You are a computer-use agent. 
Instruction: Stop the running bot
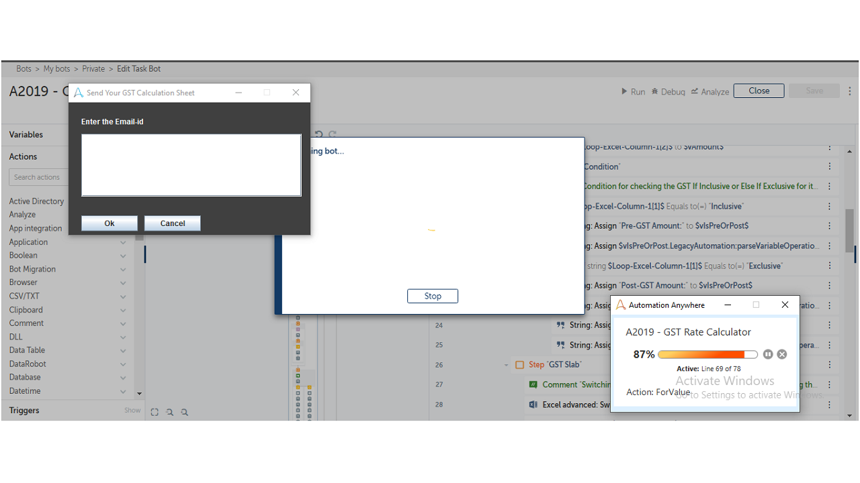click(x=433, y=296)
